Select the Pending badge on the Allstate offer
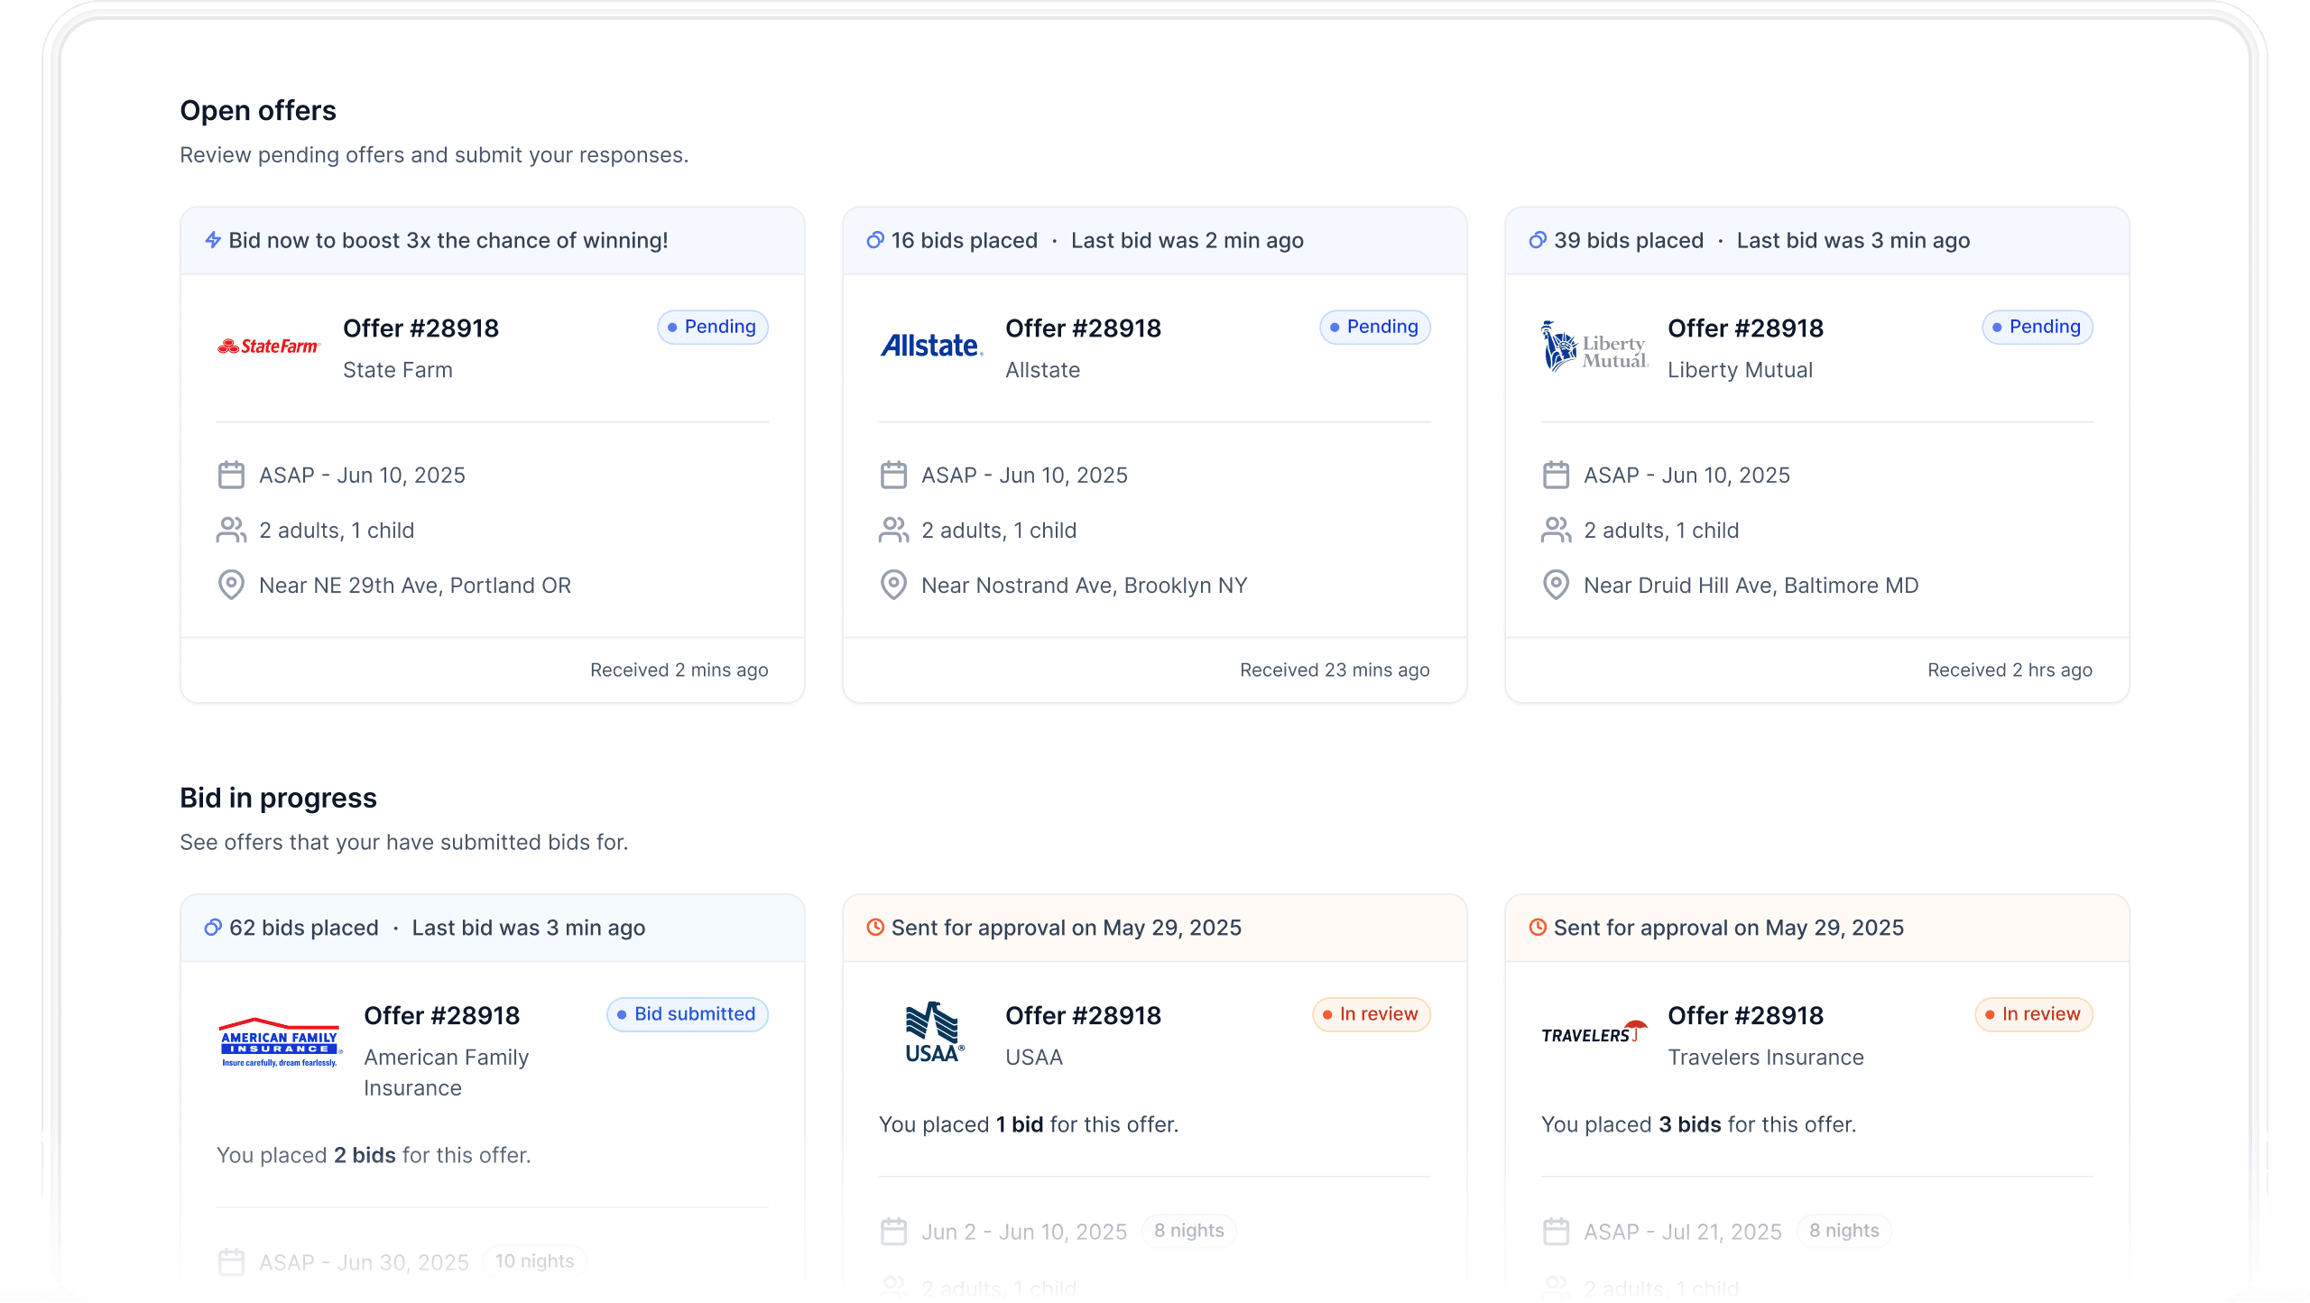Screen dimensions: 2310x1303 click(x=1373, y=327)
